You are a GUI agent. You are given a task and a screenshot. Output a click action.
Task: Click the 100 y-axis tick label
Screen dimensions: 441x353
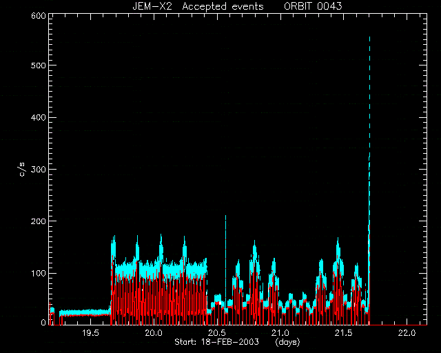coord(39,273)
